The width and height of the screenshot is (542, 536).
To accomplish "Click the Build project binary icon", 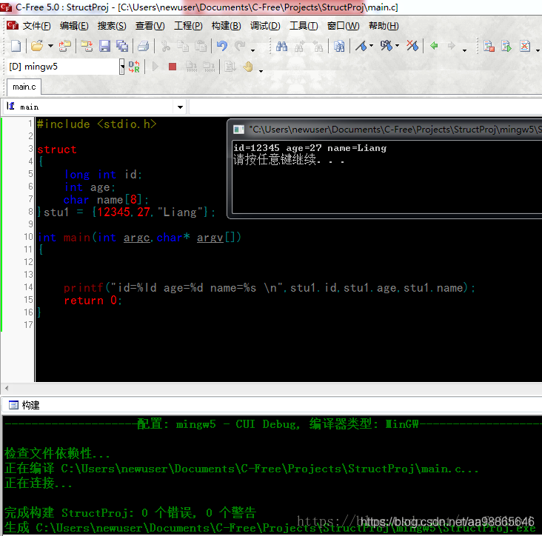I will tap(209, 67).
